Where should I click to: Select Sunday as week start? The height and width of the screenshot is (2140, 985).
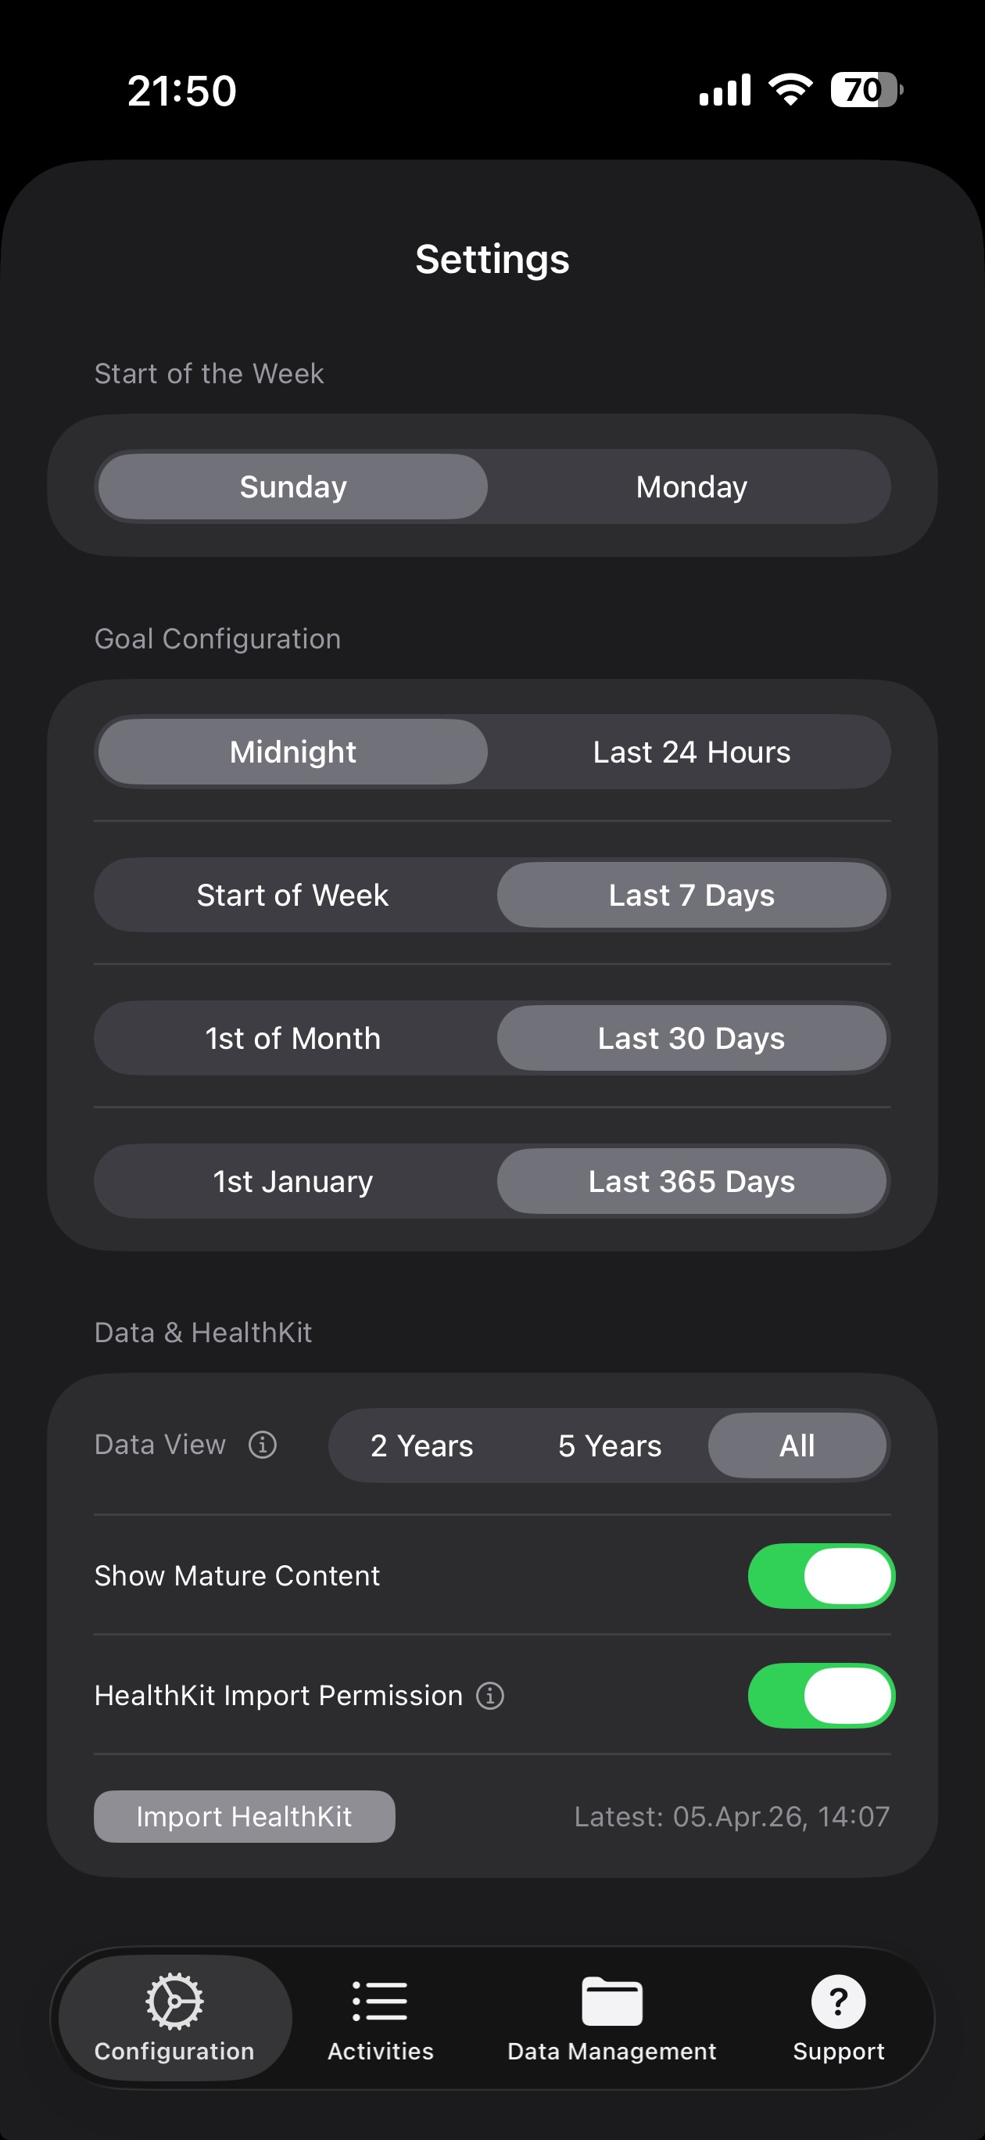point(293,487)
